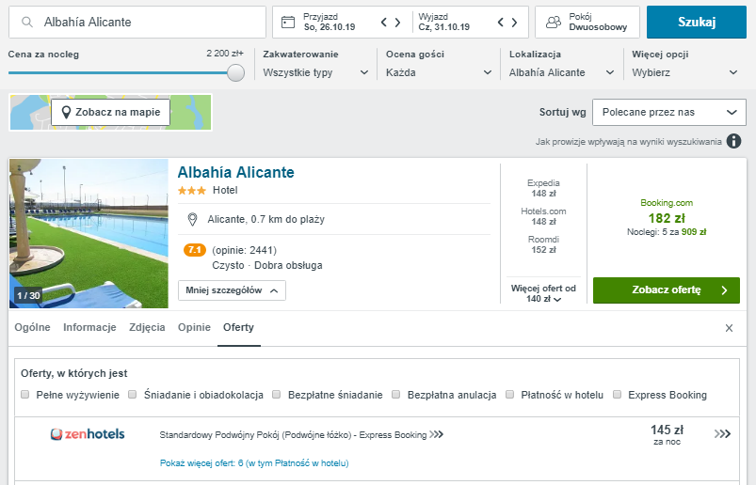756x485 pixels.
Task: Click the Booking.com 182 zł price
Action: click(667, 218)
